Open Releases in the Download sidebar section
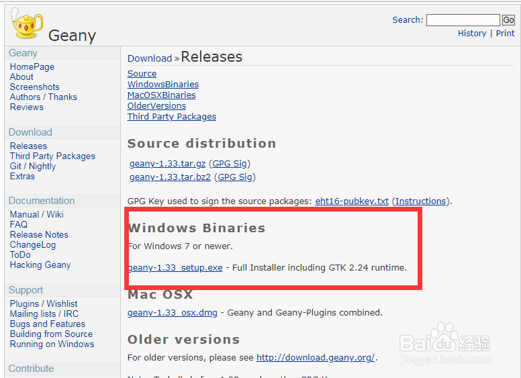This screenshot has width=521, height=378. pos(28,146)
